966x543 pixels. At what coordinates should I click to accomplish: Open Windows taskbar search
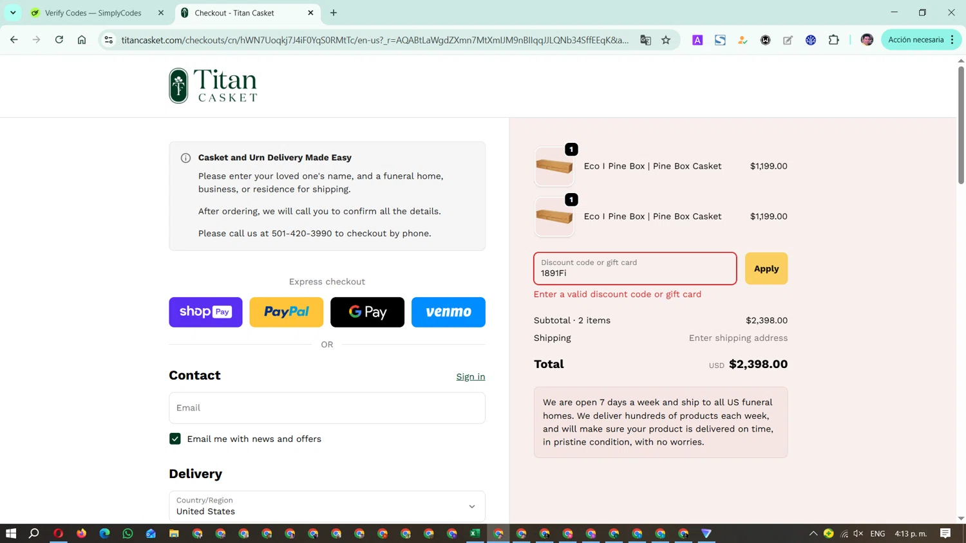pos(34,533)
